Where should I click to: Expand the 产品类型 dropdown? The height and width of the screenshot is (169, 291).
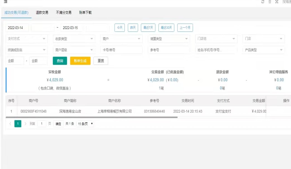coord(264,50)
